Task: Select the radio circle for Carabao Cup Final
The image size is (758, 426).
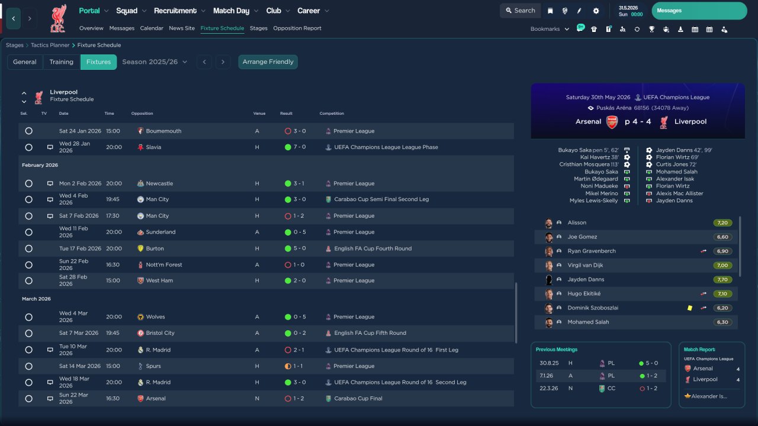Action: click(28, 398)
